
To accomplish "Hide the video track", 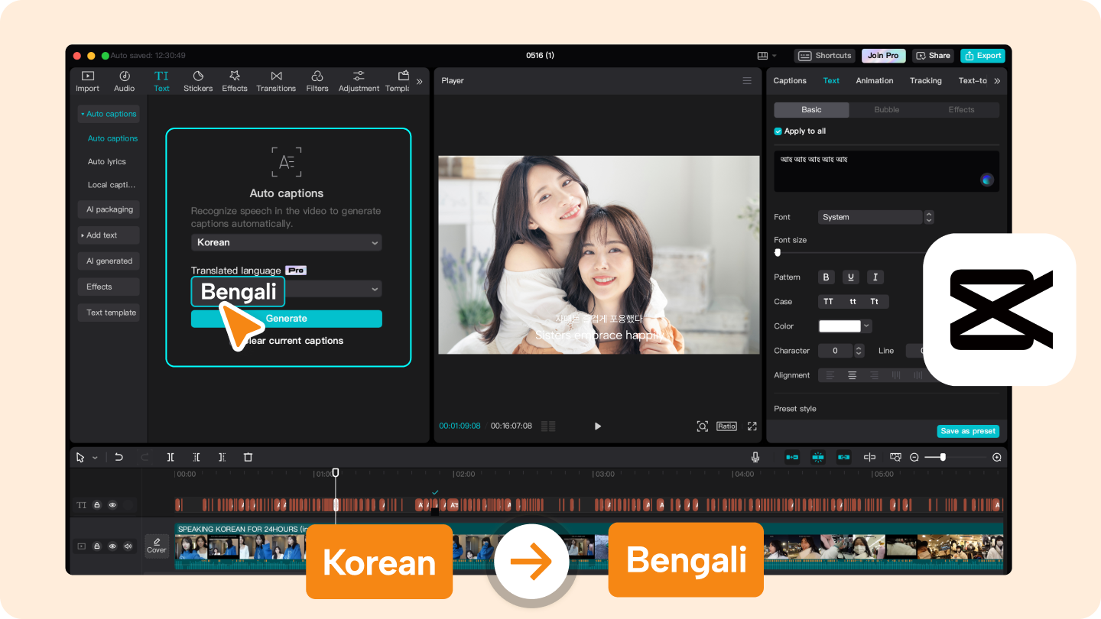I will coord(112,546).
